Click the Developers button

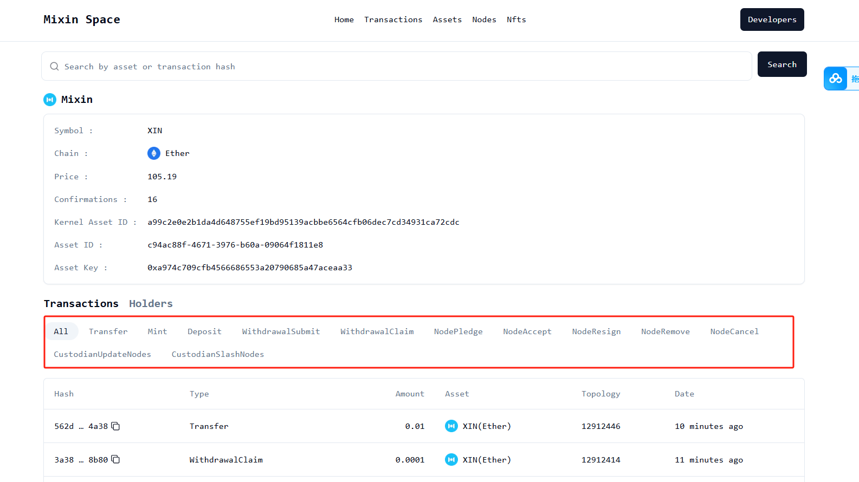click(x=772, y=19)
